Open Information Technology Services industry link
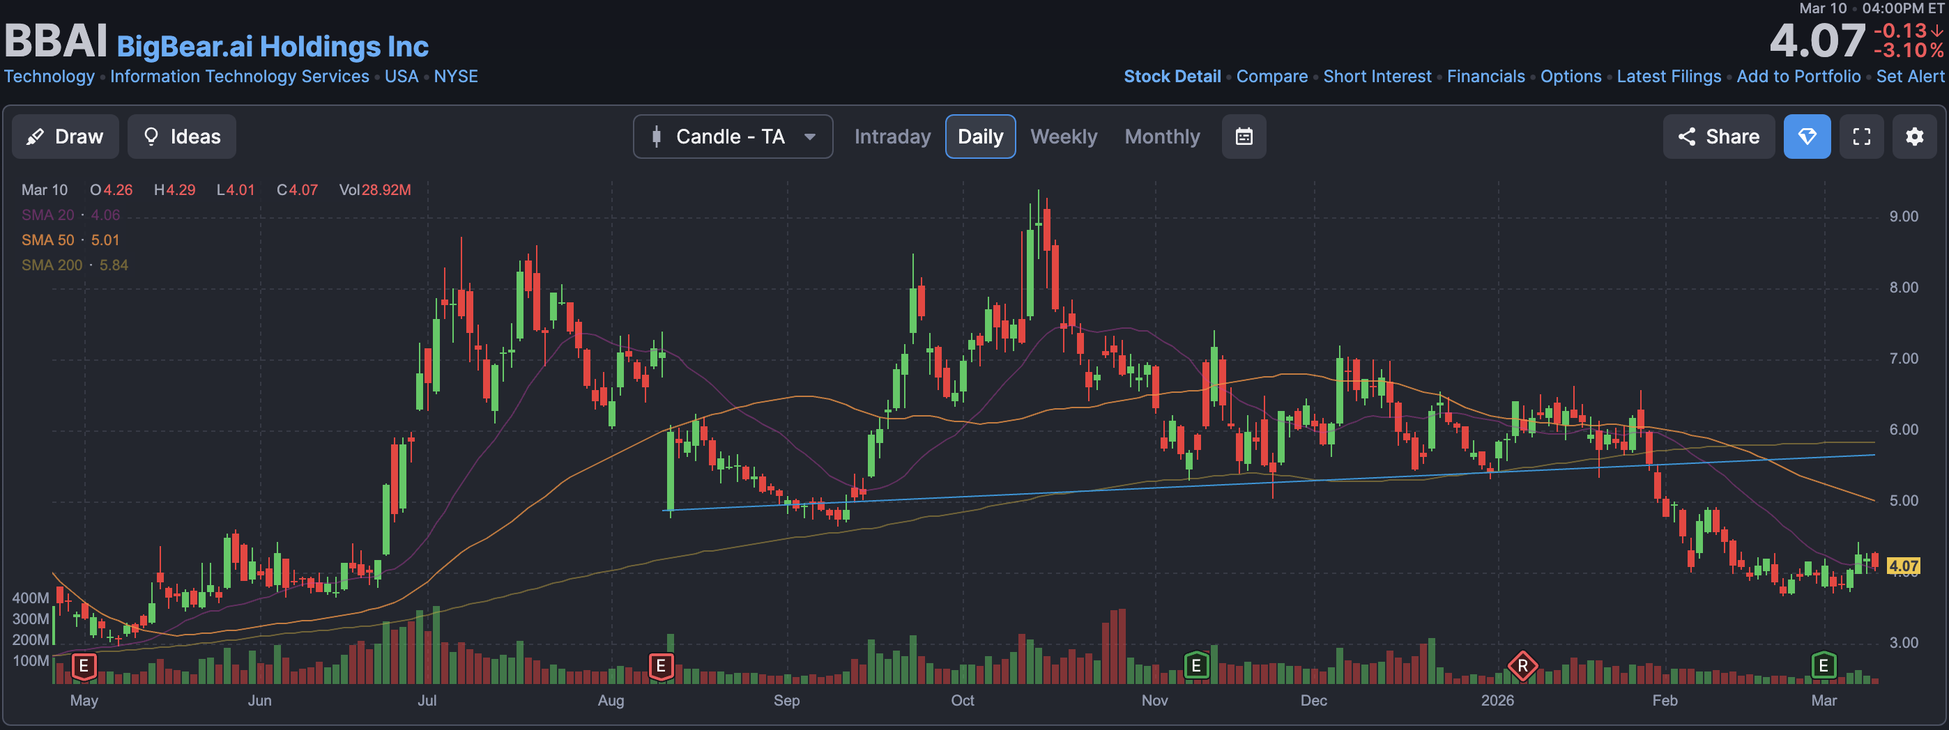Screen dimensions: 1949x730 tap(240, 77)
